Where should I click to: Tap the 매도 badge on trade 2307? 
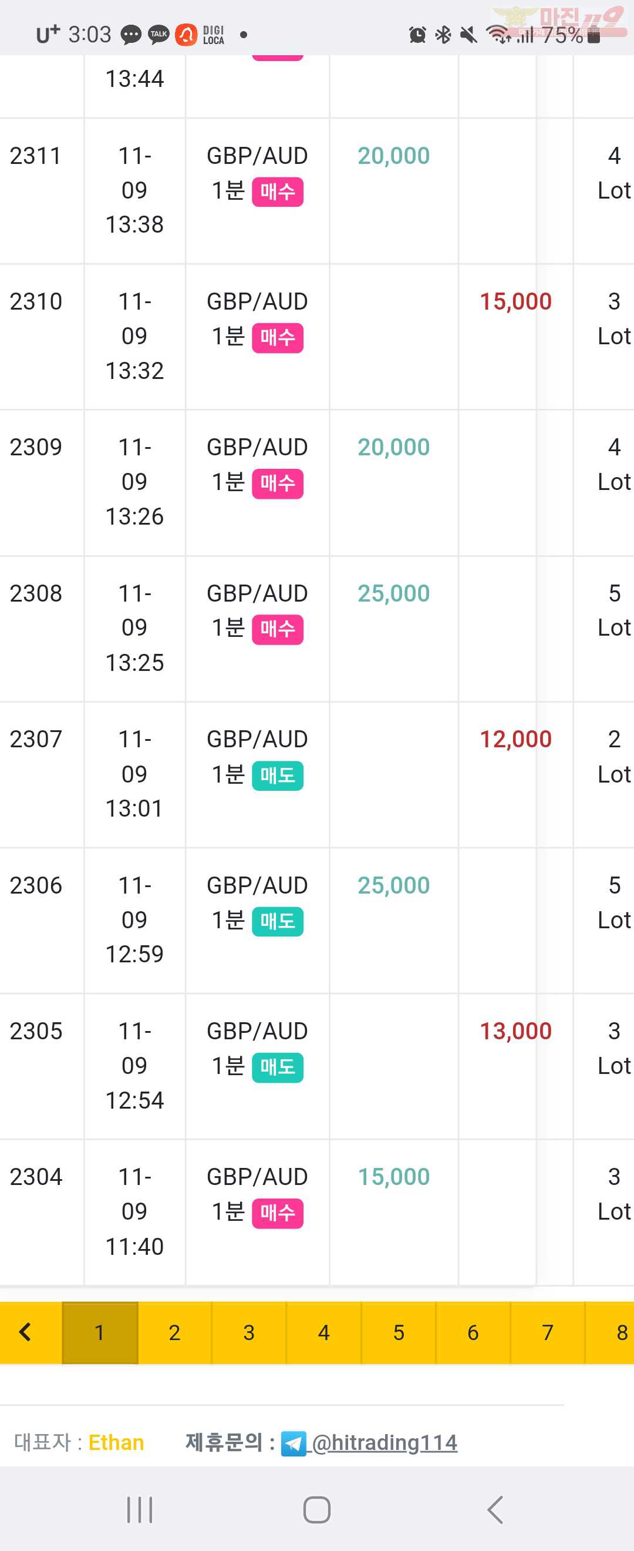277,775
